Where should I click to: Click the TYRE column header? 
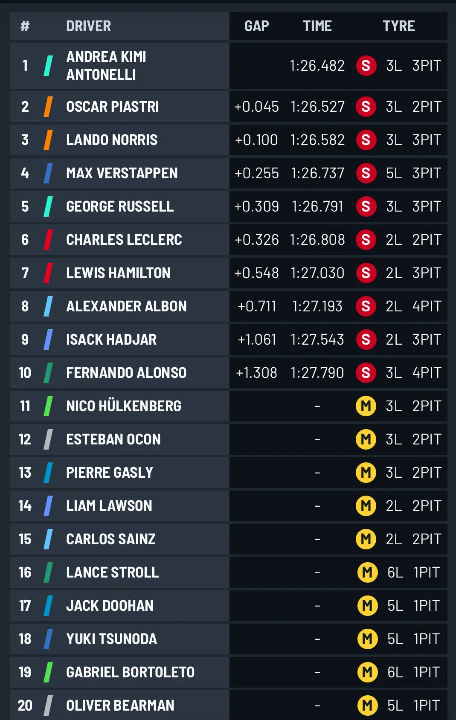[398, 26]
